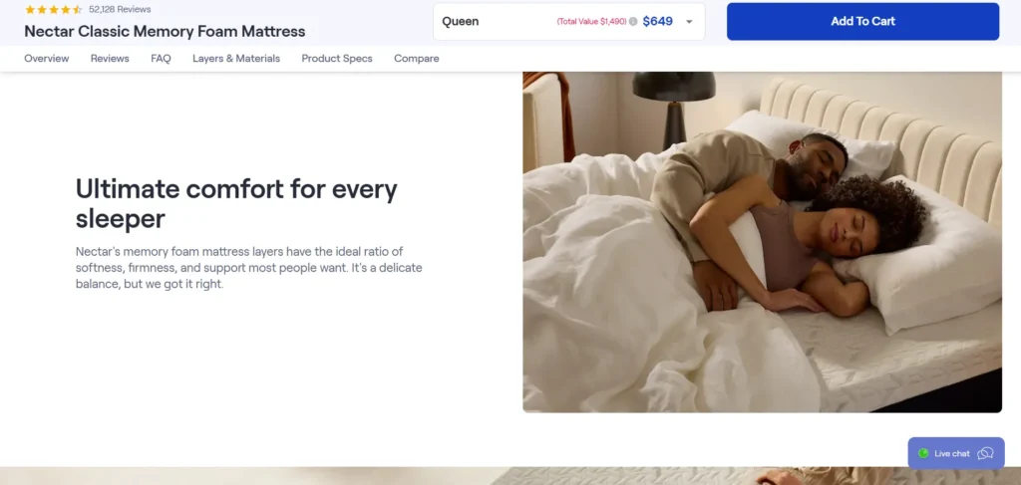Click the Total Value $1,490 text
Viewport: 1021px width, 485px height.
tap(592, 22)
